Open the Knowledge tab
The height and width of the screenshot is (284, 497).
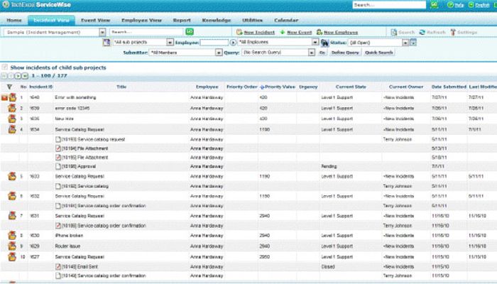216,21
